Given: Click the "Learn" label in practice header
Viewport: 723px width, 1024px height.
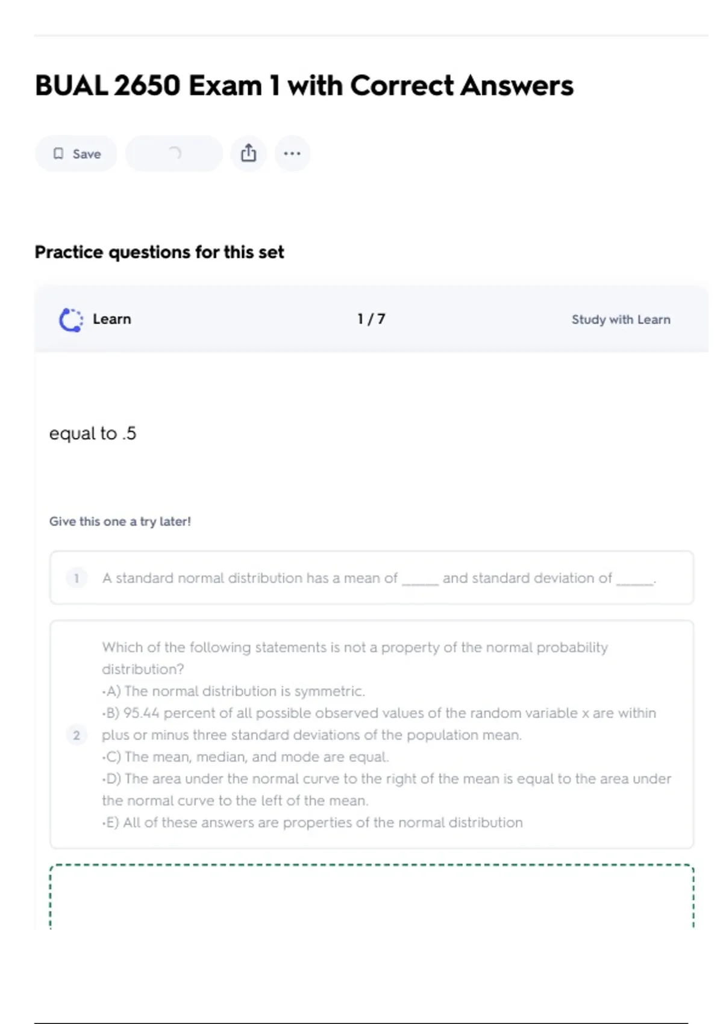Looking at the screenshot, I should click(x=111, y=319).
